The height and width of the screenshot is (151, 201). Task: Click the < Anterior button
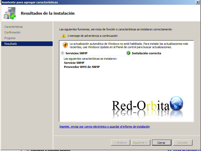coord(120,143)
